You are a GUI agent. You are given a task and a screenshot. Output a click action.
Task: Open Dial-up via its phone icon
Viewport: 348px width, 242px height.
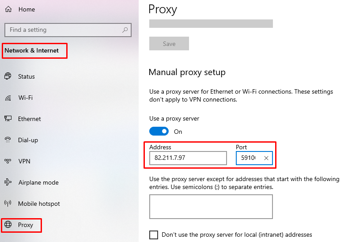[8, 140]
